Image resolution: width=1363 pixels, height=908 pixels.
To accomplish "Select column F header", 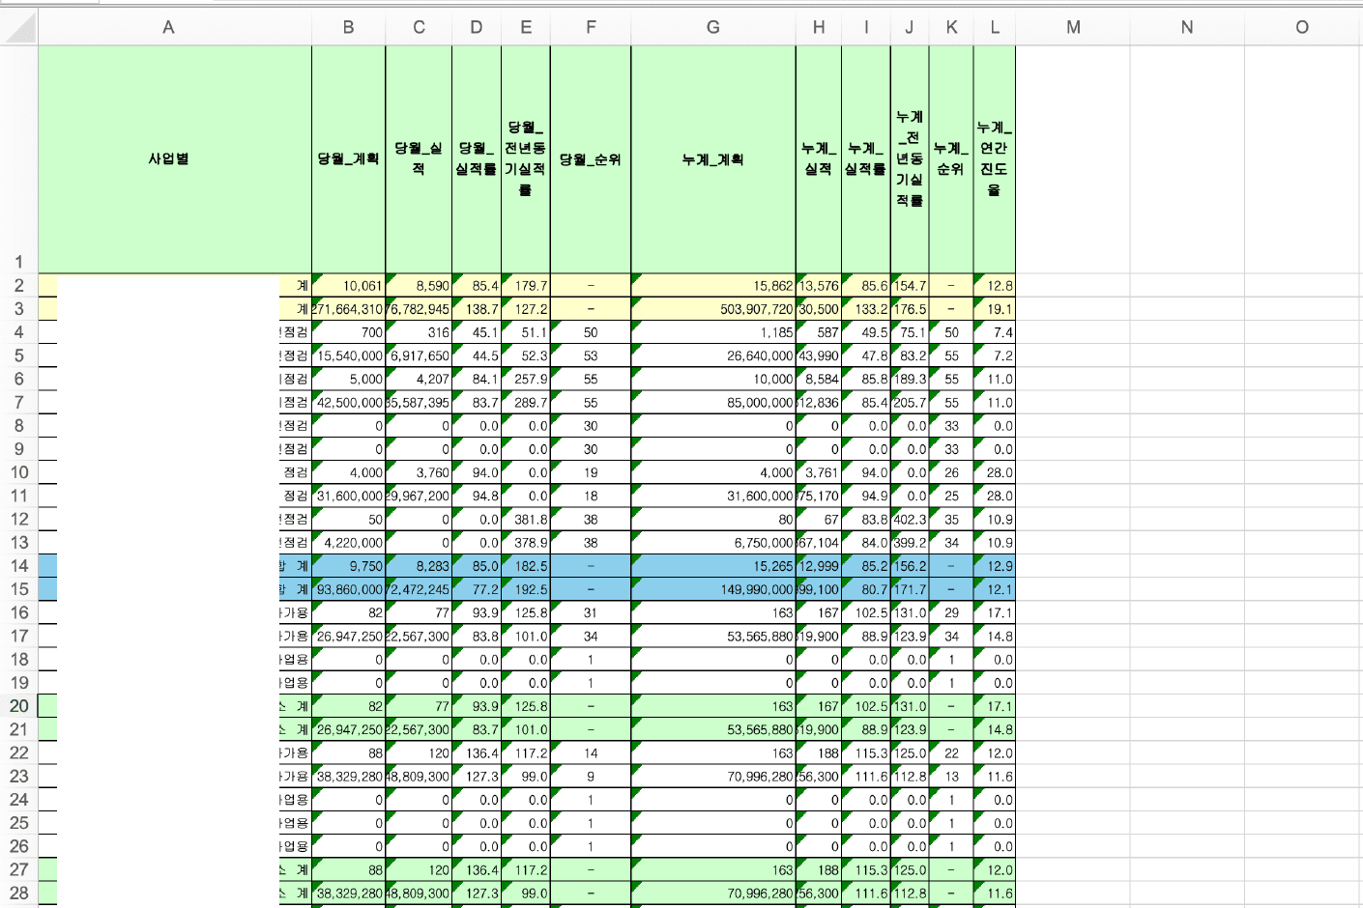I will coord(591,27).
